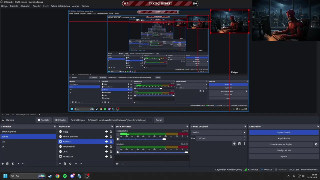Viewport: 320px width, 180px height.
Task: Open the Düzenle menu
Action: point(14,6)
